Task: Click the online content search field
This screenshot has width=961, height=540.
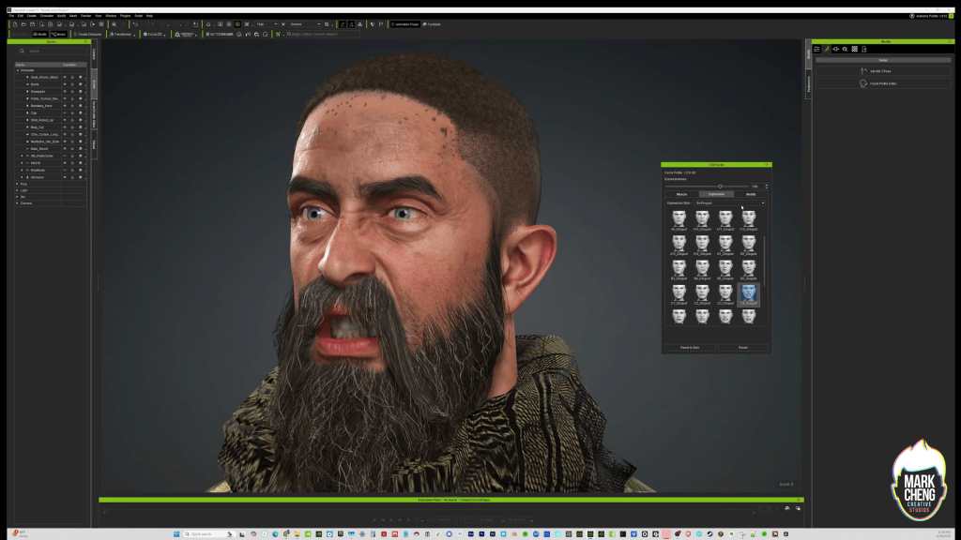Action: click(322, 35)
